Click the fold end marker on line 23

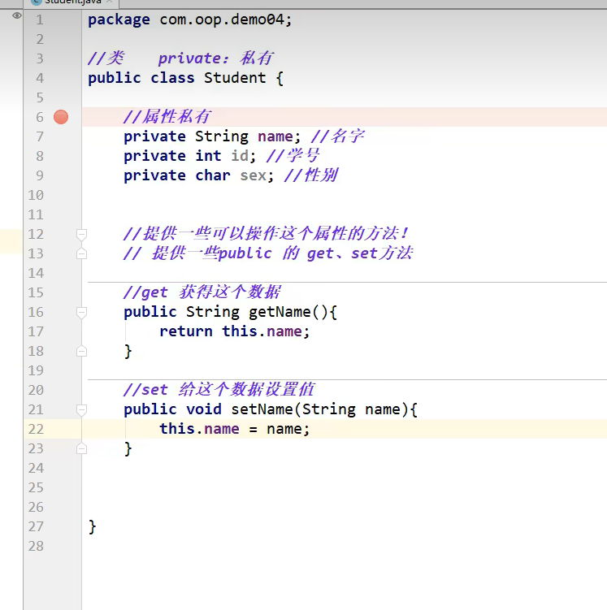point(81,448)
